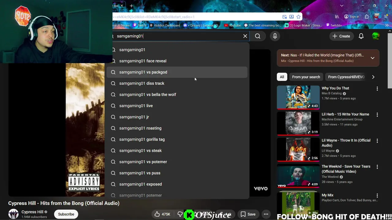Open the account avatar menu
392x220 pixels.
tap(376, 36)
